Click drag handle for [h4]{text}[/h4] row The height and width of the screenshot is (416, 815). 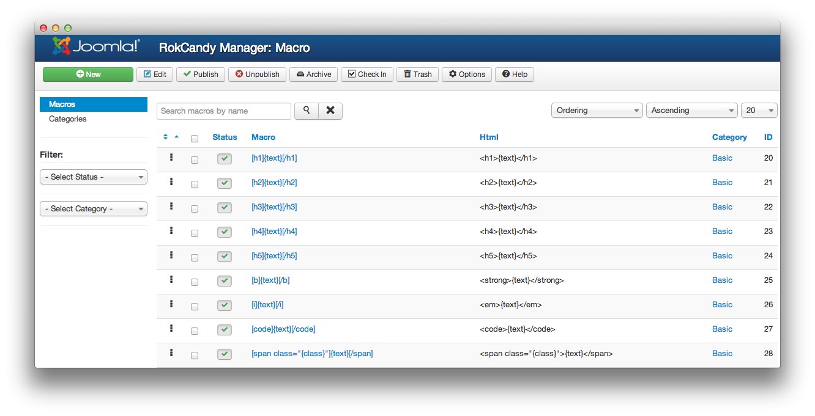[x=171, y=231]
